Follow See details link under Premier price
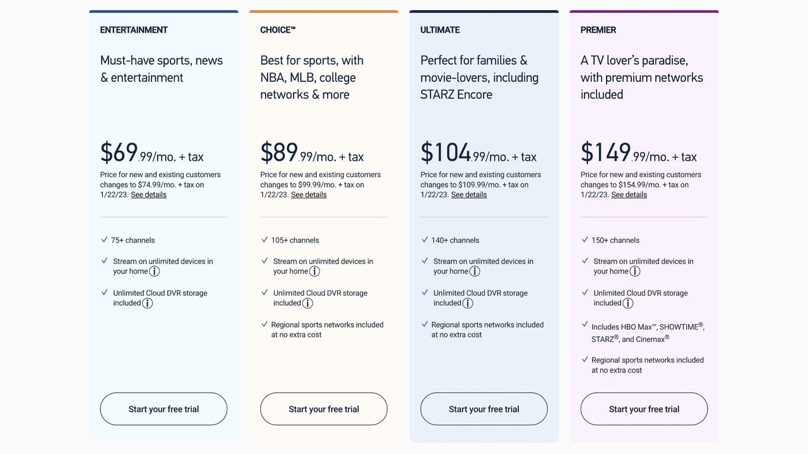Screen dimensions: 808x454 coord(629,195)
